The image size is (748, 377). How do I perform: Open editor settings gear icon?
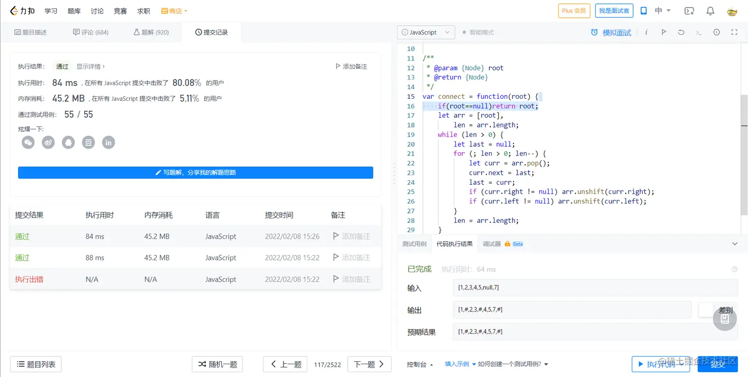tap(716, 32)
